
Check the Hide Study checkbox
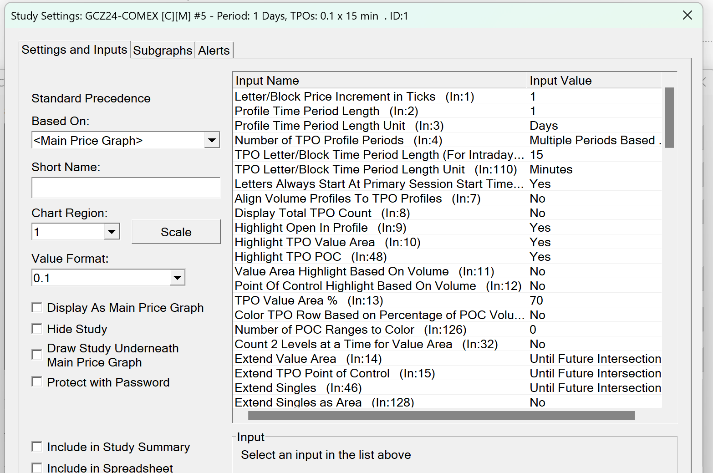click(37, 329)
